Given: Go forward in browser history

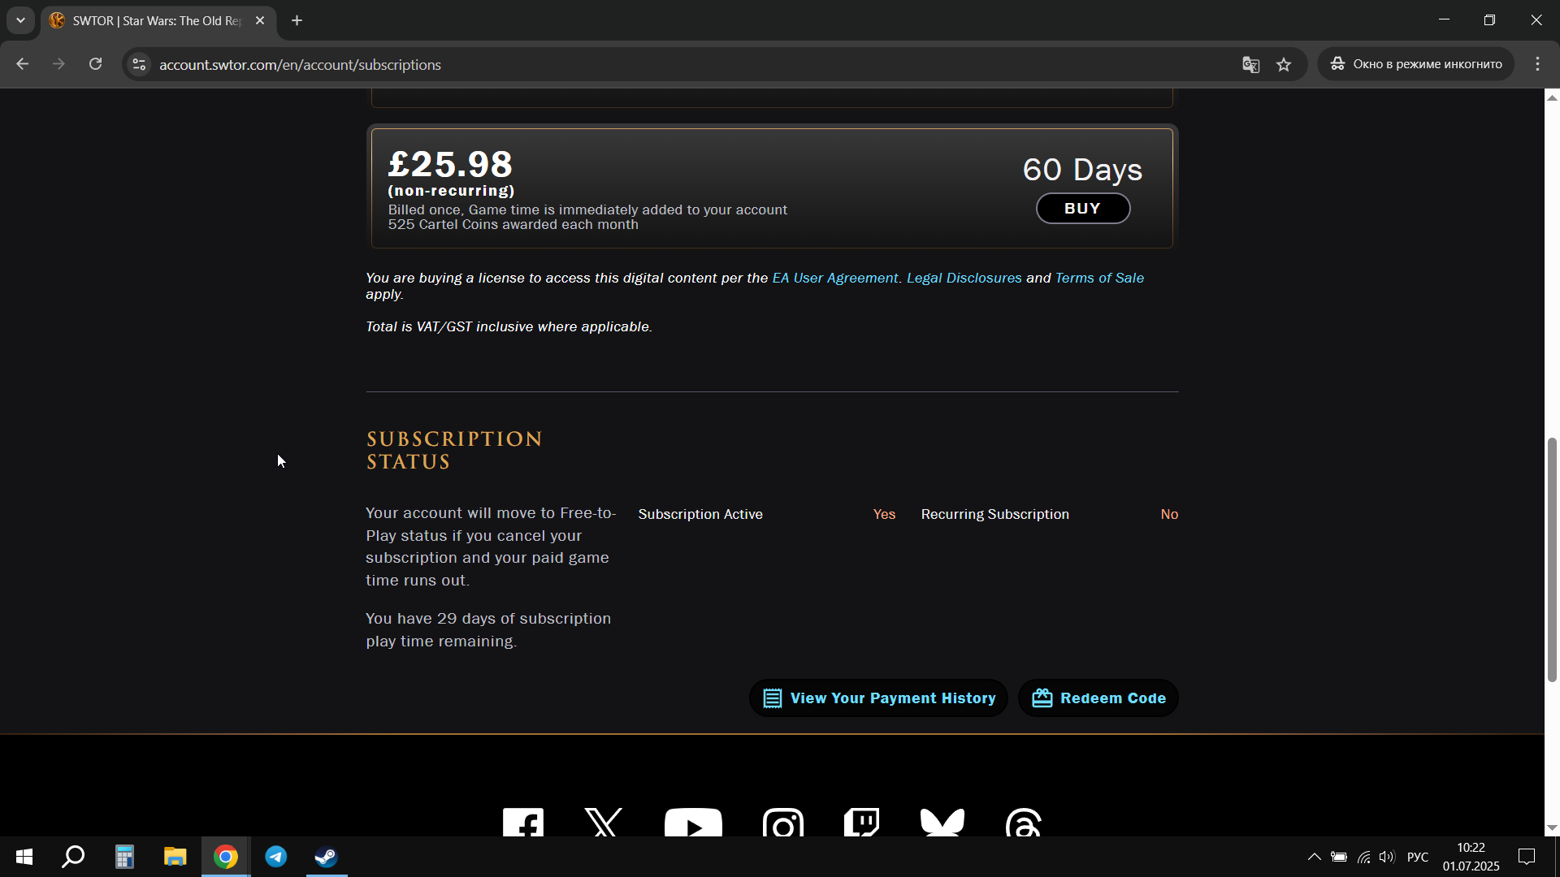Looking at the screenshot, I should pos(58,64).
